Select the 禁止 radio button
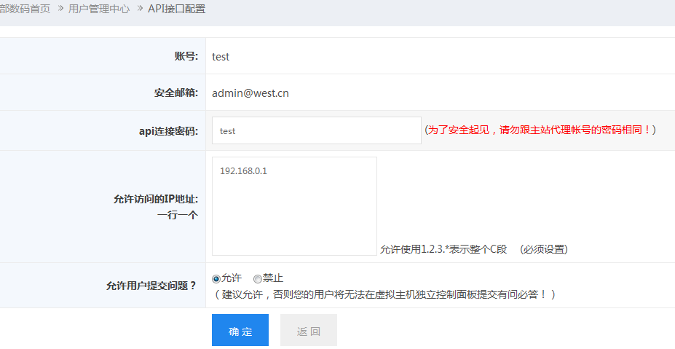 (258, 278)
